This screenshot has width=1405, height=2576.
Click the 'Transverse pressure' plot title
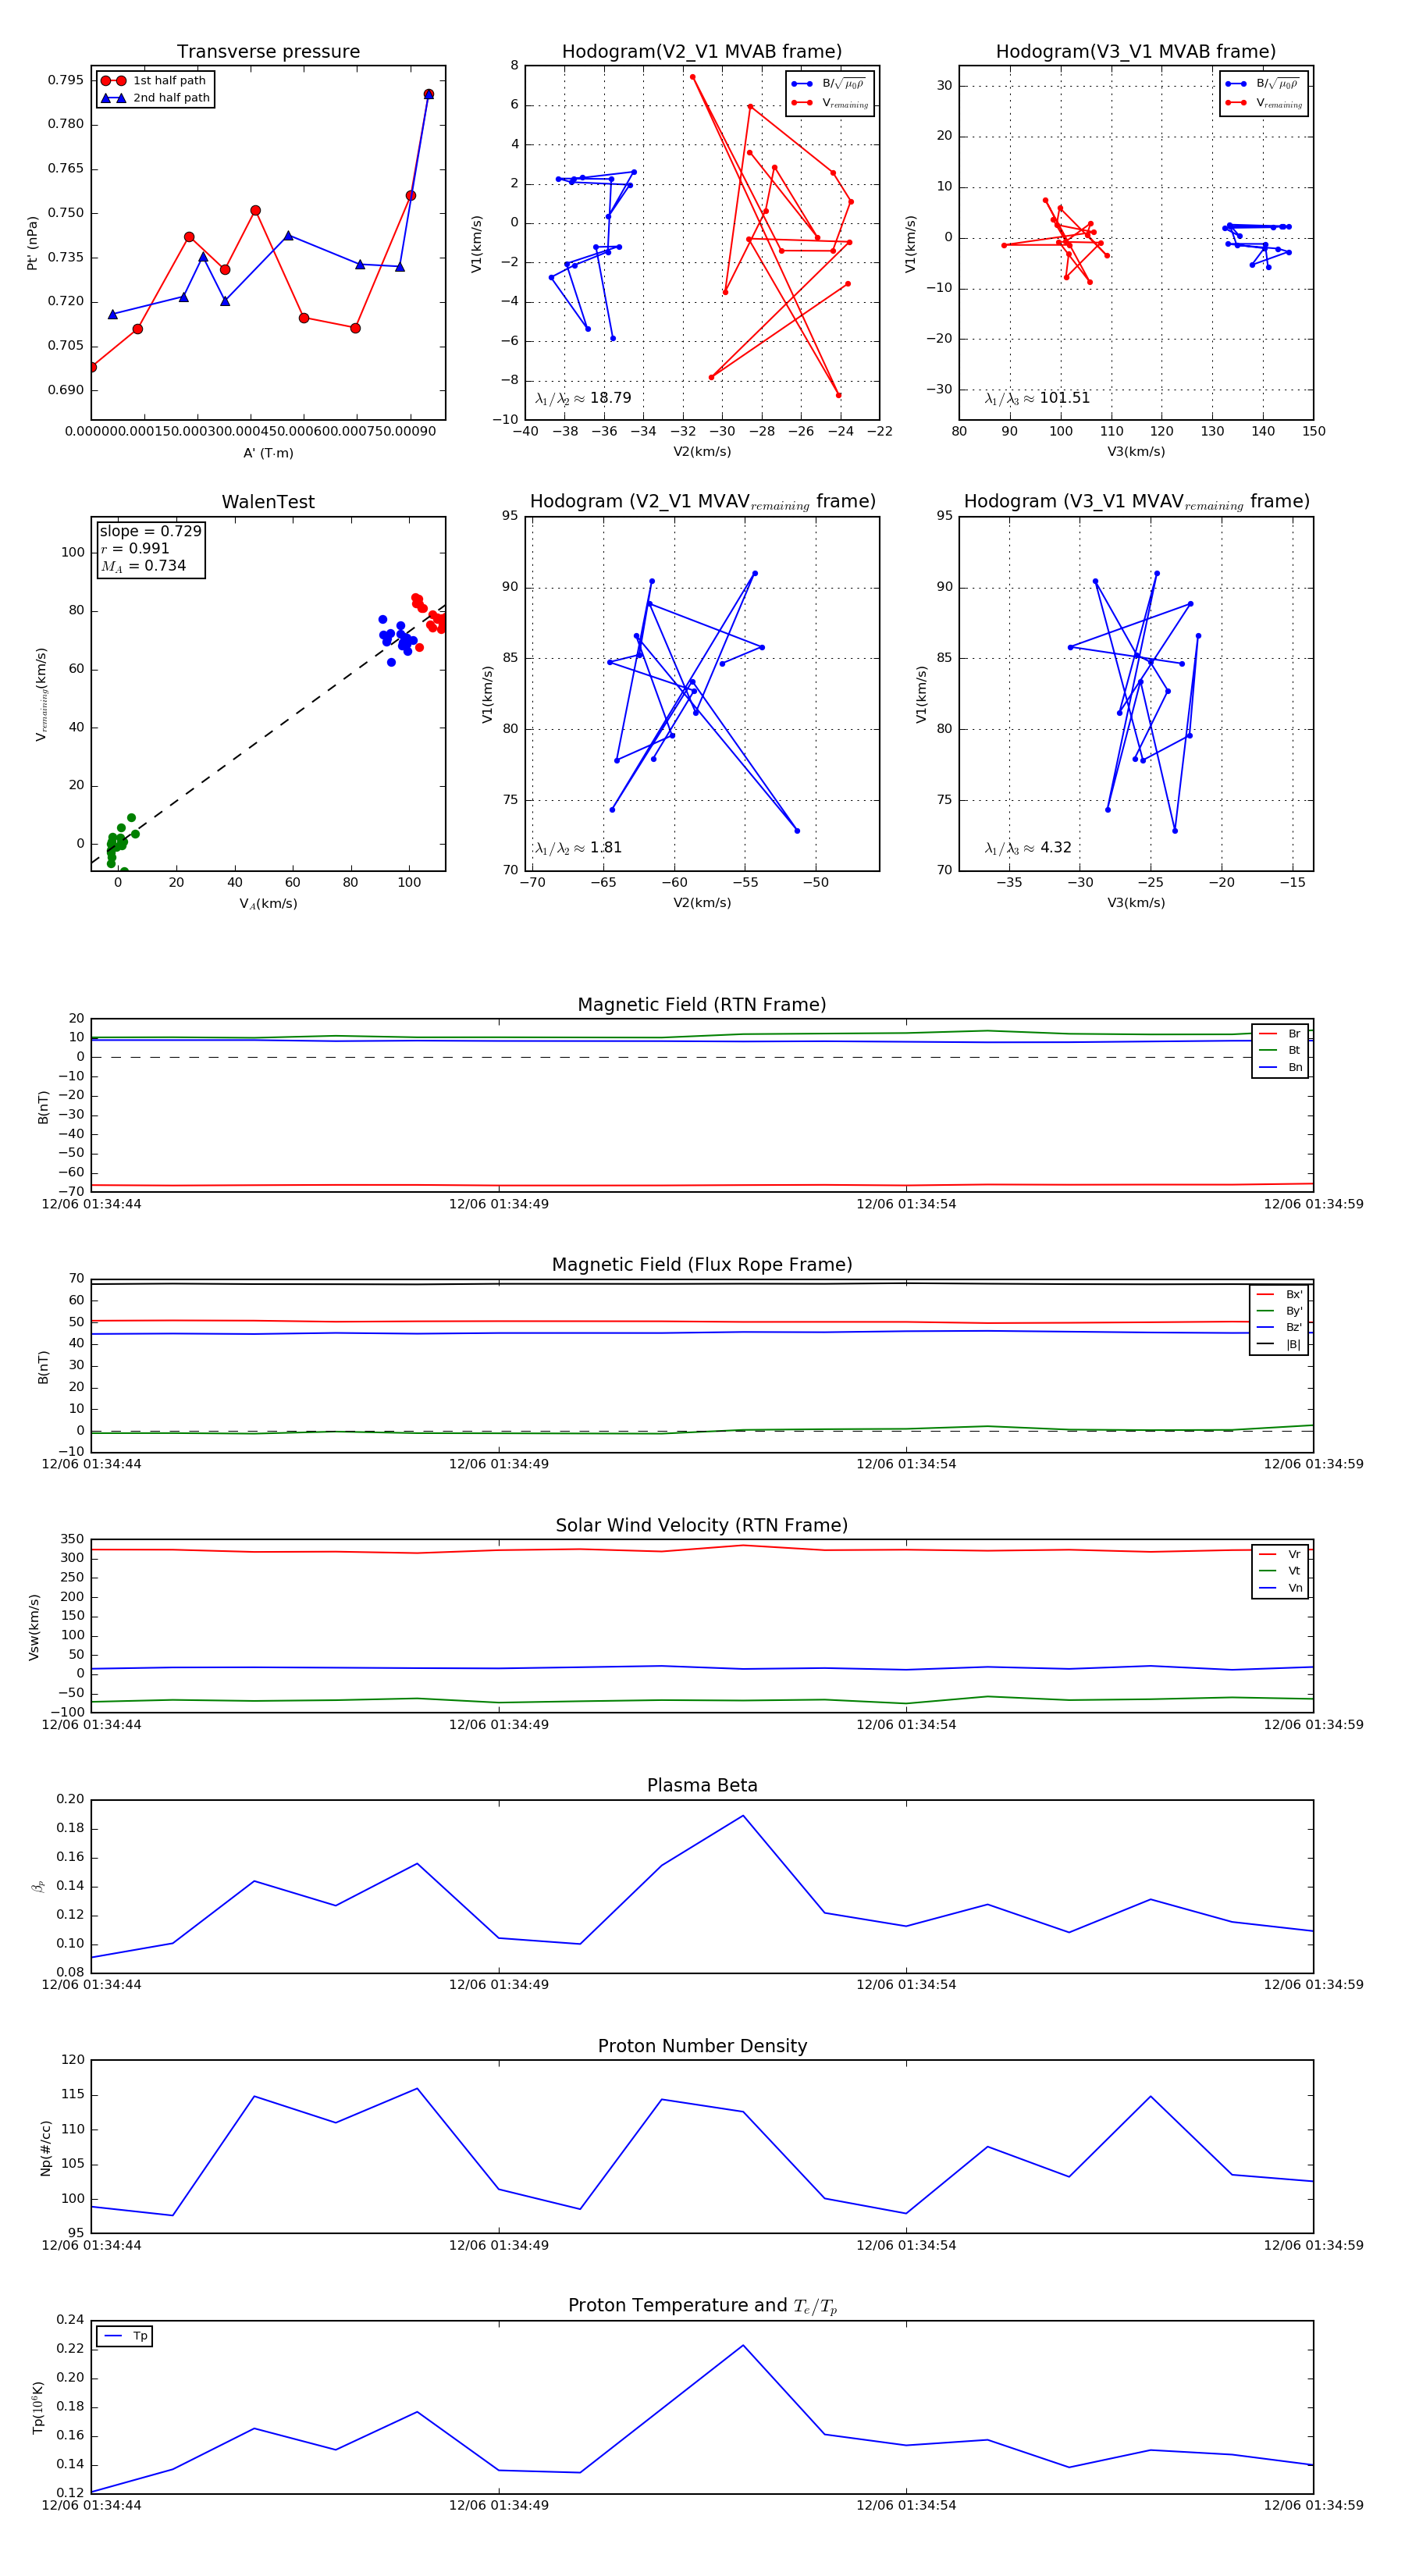pyautogui.click(x=268, y=52)
